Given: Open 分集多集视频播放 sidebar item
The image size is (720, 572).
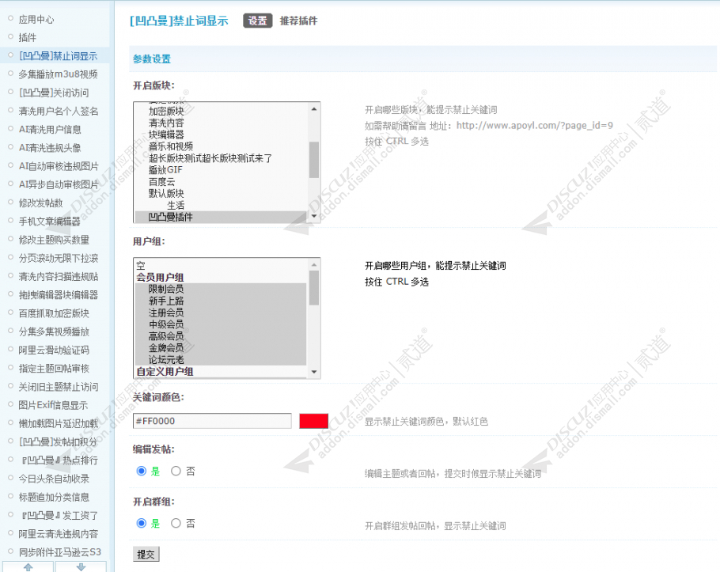Looking at the screenshot, I should (x=54, y=331).
